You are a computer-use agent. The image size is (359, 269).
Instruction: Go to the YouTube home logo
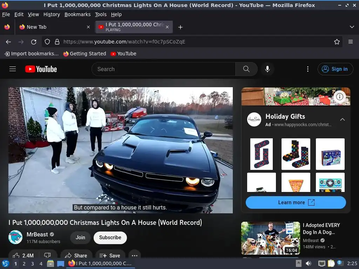pyautogui.click(x=41, y=69)
